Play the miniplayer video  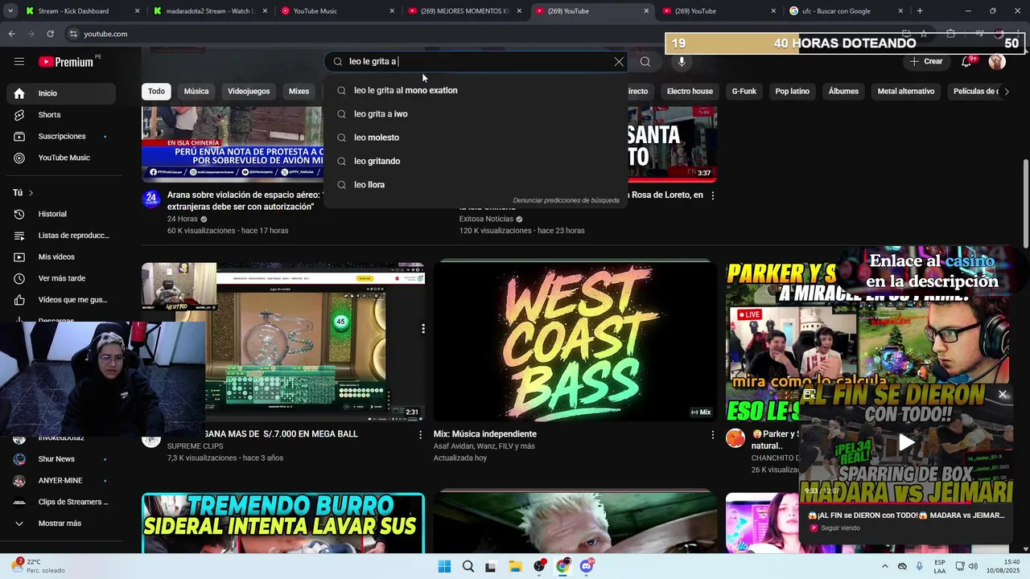click(906, 442)
